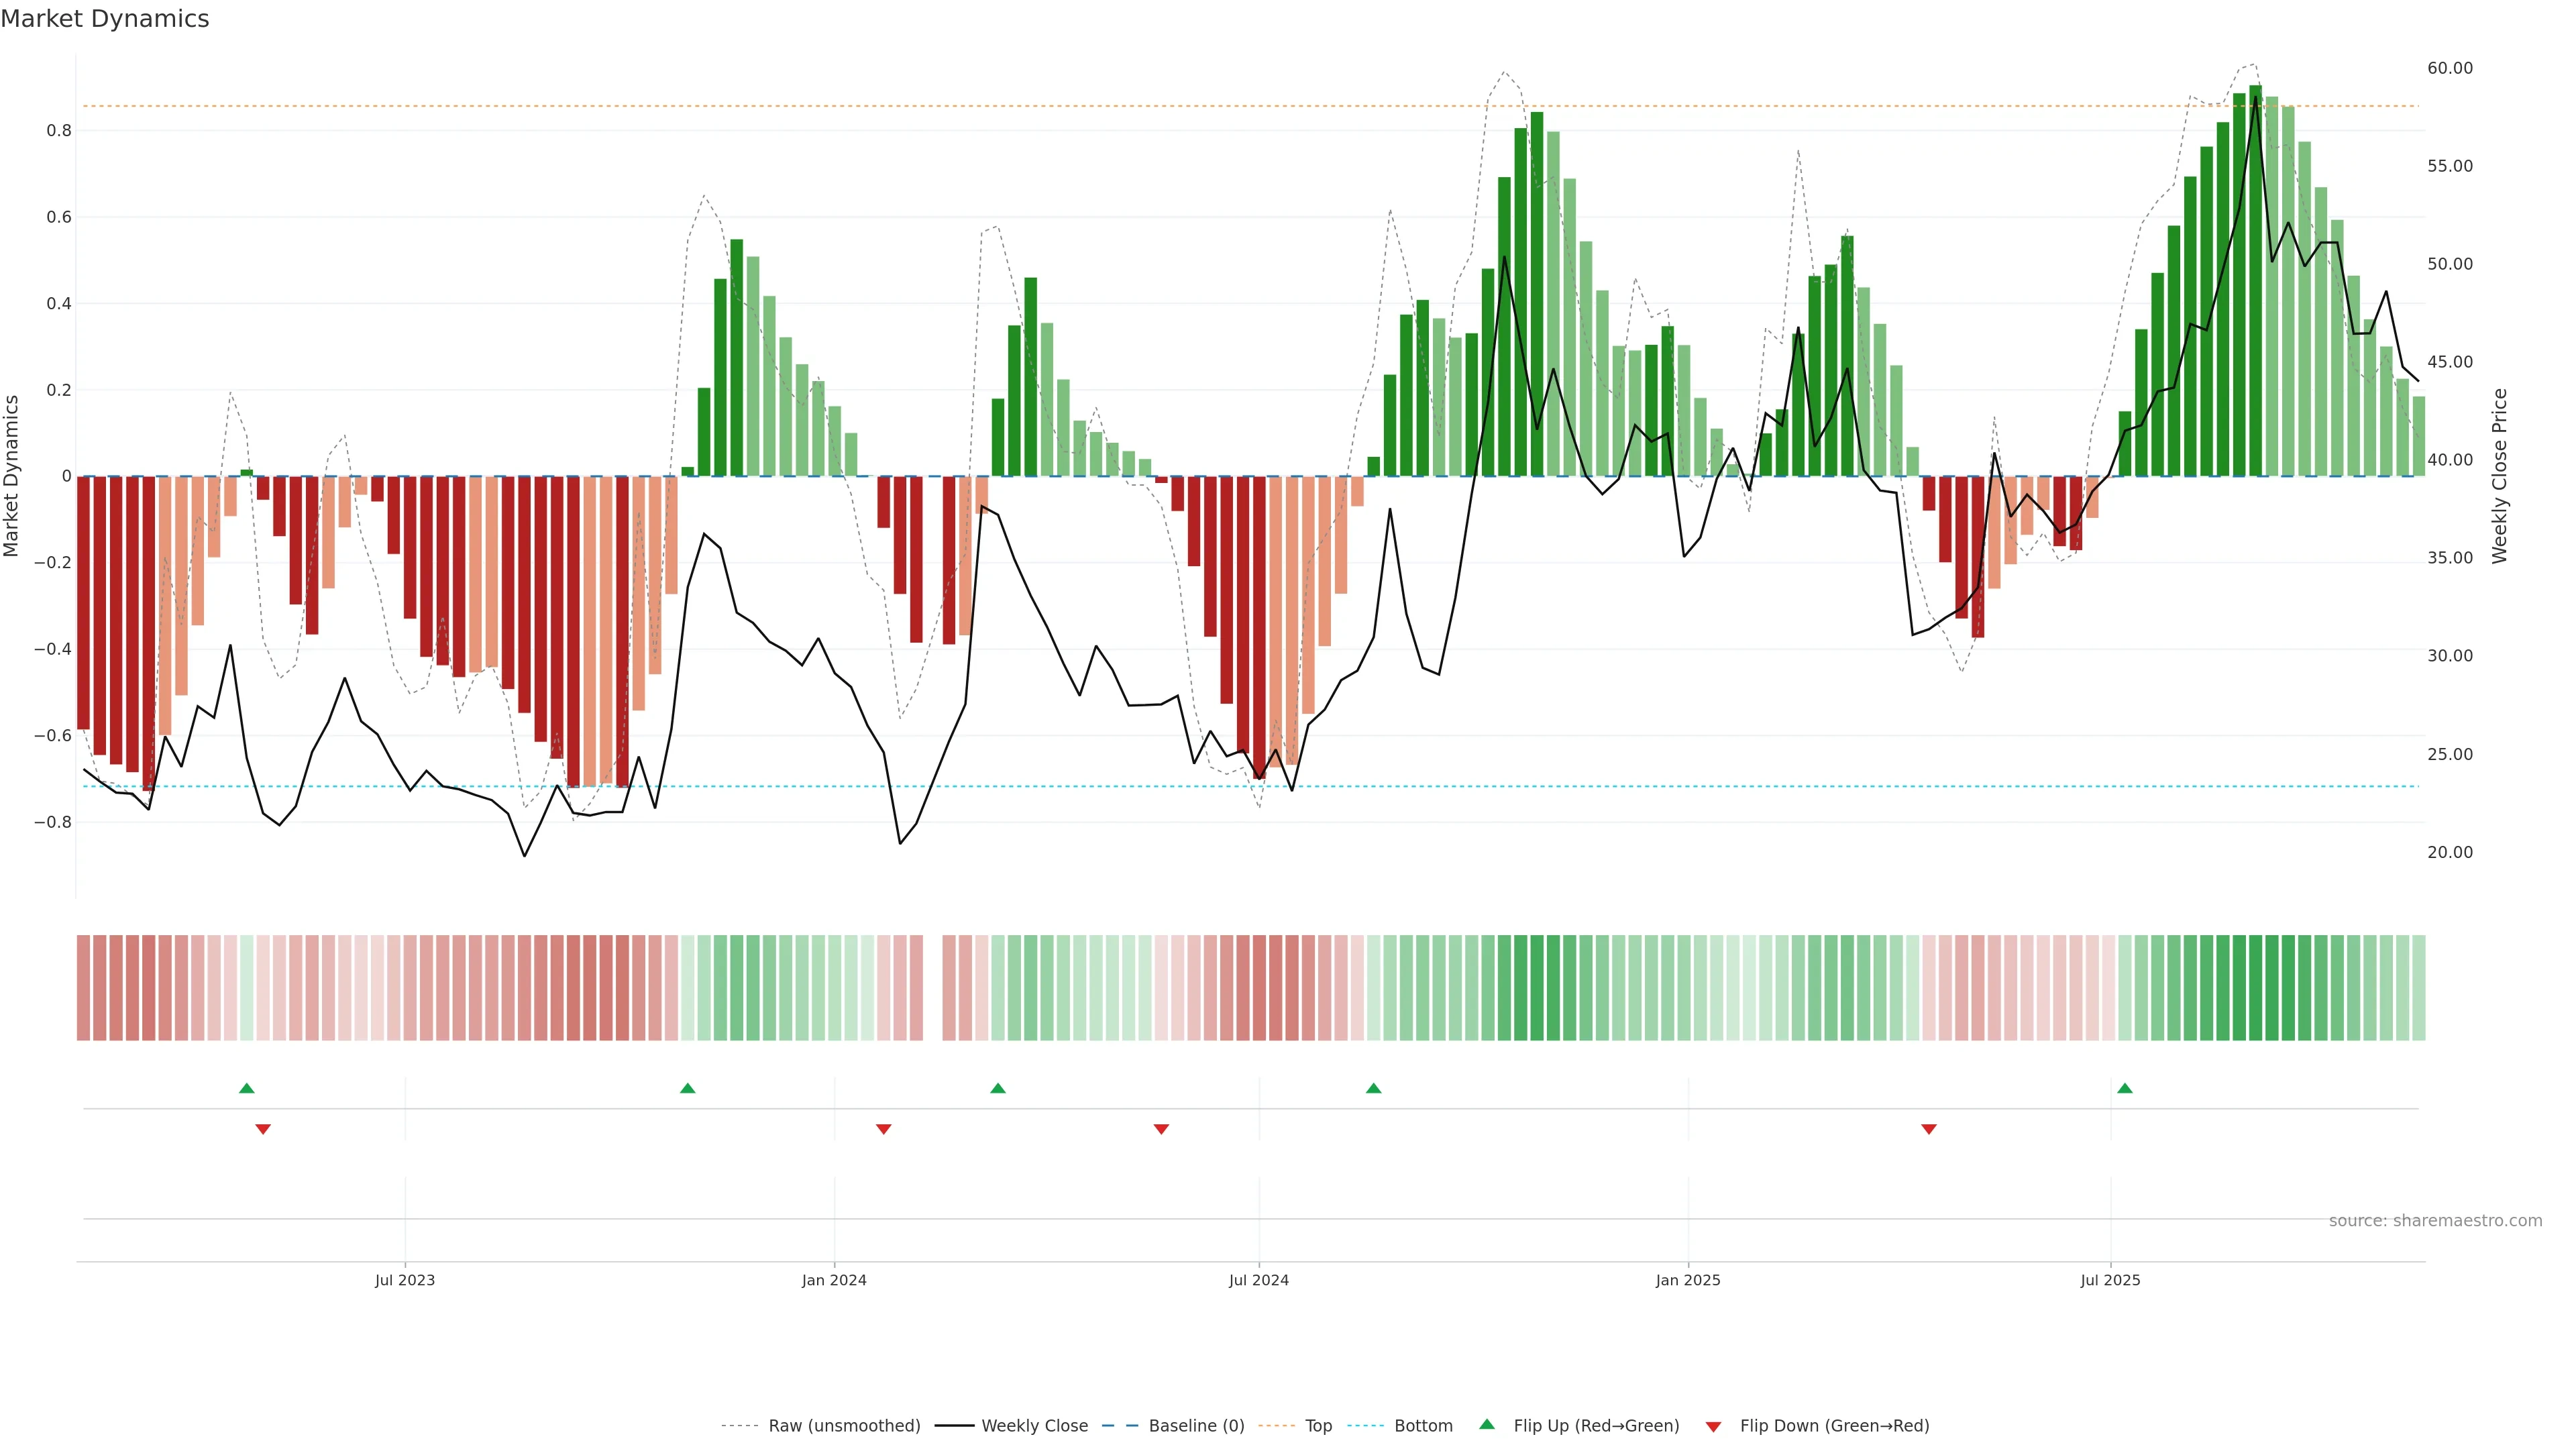
Task: Click the Jul 2023 x-axis label
Action: 405,1280
